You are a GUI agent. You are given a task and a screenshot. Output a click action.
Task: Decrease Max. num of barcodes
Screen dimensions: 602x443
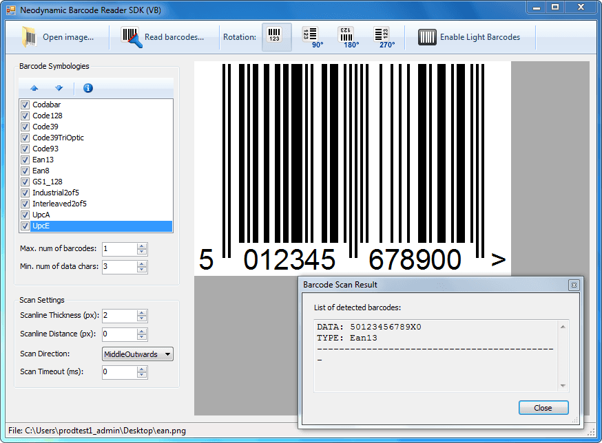tap(142, 252)
